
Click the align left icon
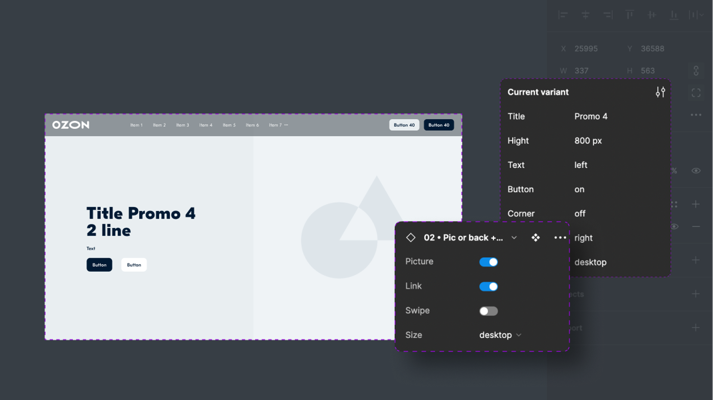coord(563,15)
